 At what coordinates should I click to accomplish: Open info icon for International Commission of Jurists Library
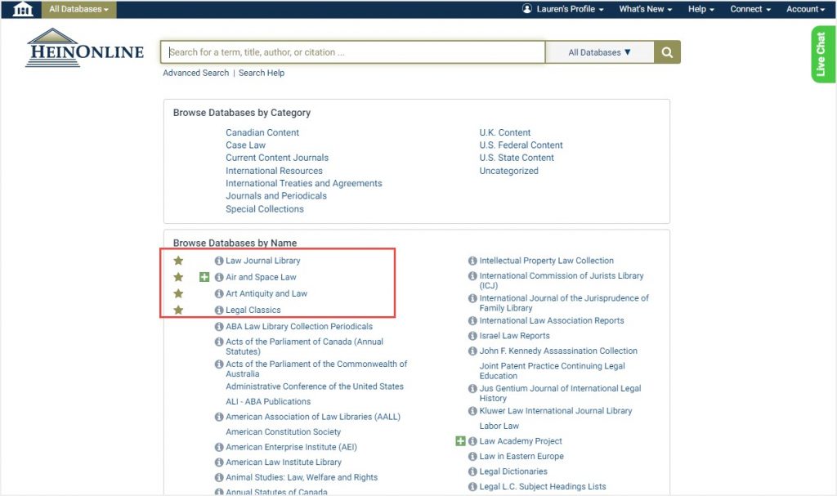(472, 276)
